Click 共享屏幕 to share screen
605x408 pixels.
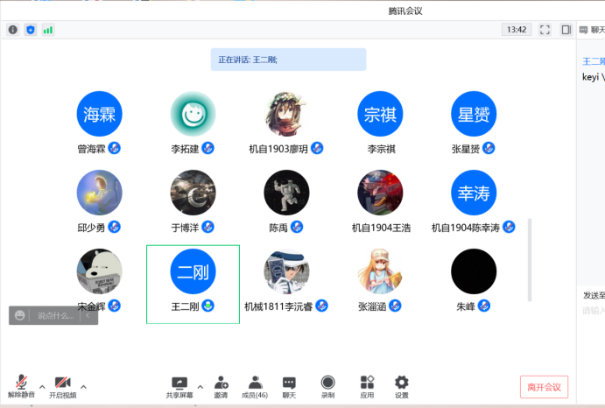pos(179,386)
